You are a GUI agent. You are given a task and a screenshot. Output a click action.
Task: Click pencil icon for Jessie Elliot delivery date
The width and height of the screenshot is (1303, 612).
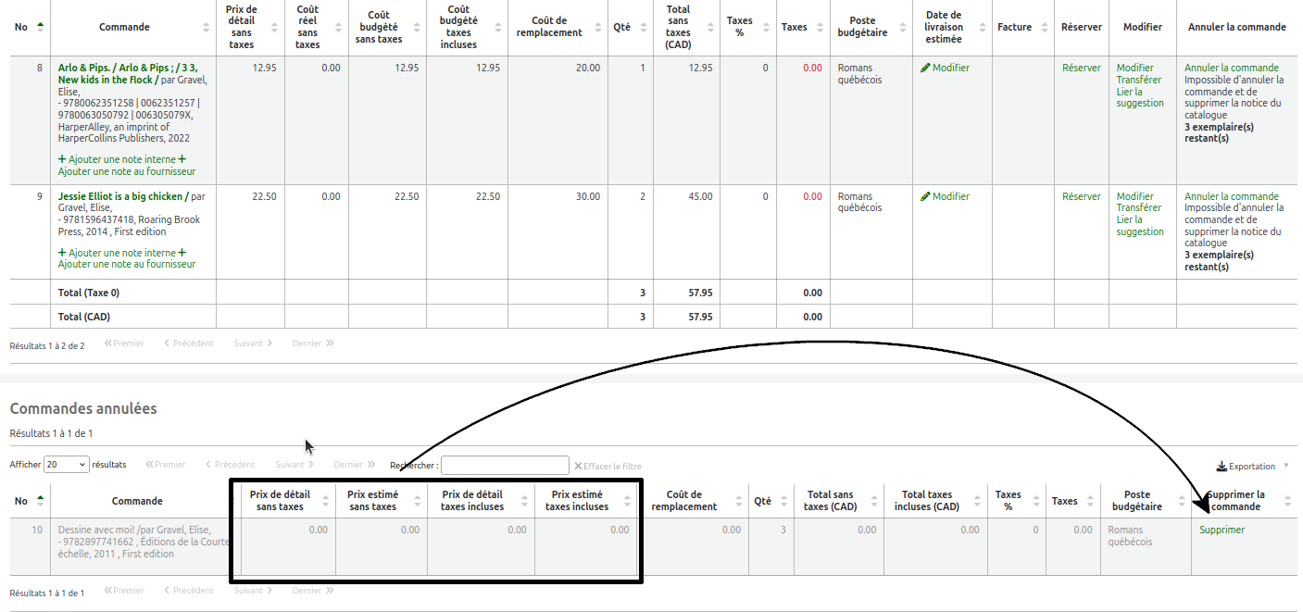click(925, 196)
